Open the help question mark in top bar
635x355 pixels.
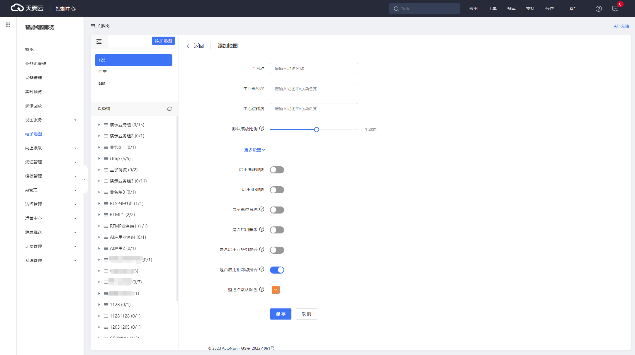(599, 9)
